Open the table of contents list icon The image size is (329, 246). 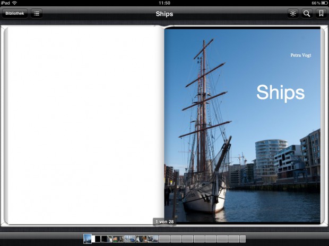pyautogui.click(x=37, y=13)
